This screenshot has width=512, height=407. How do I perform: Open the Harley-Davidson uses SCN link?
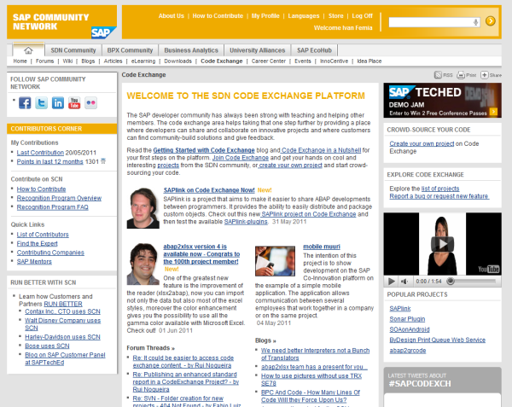[x=62, y=337]
